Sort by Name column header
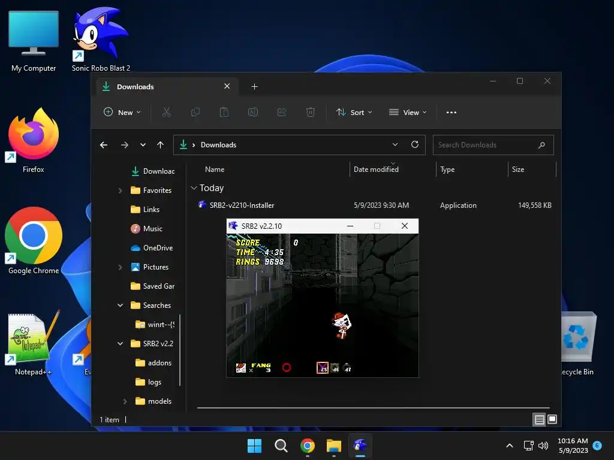This screenshot has width=614, height=460. [x=215, y=170]
